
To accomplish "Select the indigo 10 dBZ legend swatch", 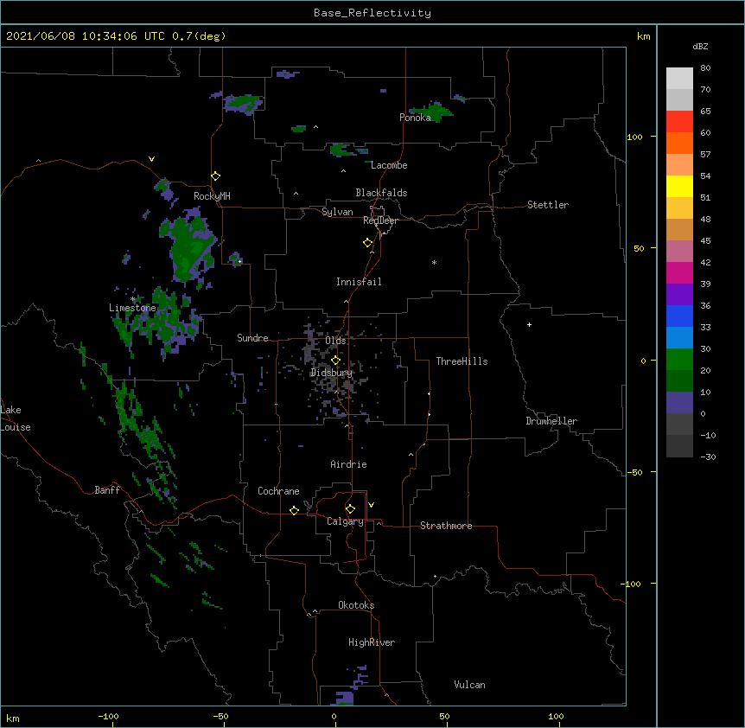I will click(x=679, y=403).
